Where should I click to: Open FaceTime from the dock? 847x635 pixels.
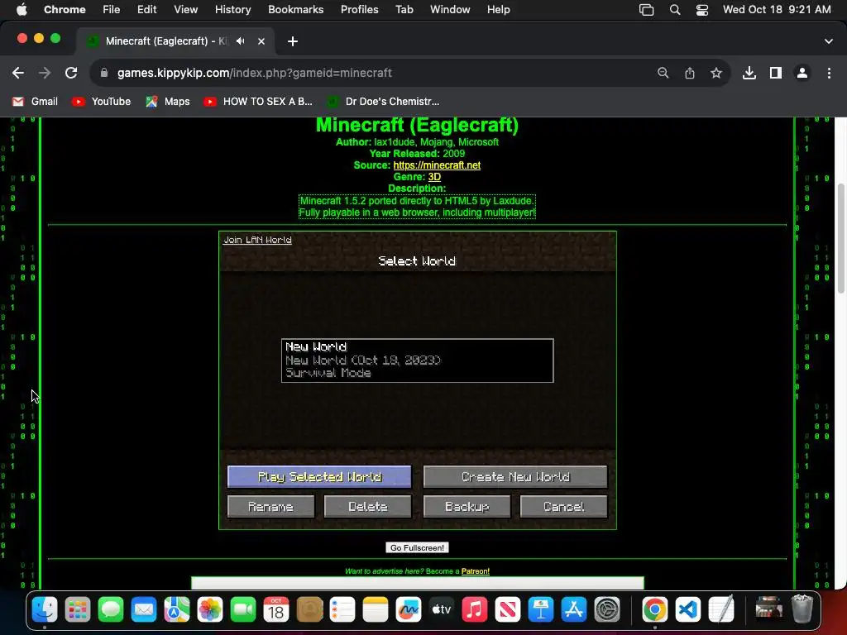(243, 610)
